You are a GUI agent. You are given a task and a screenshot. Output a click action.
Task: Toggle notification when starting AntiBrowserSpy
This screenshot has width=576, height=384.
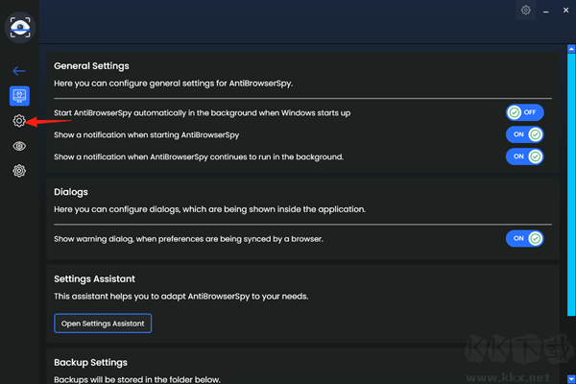[525, 134]
